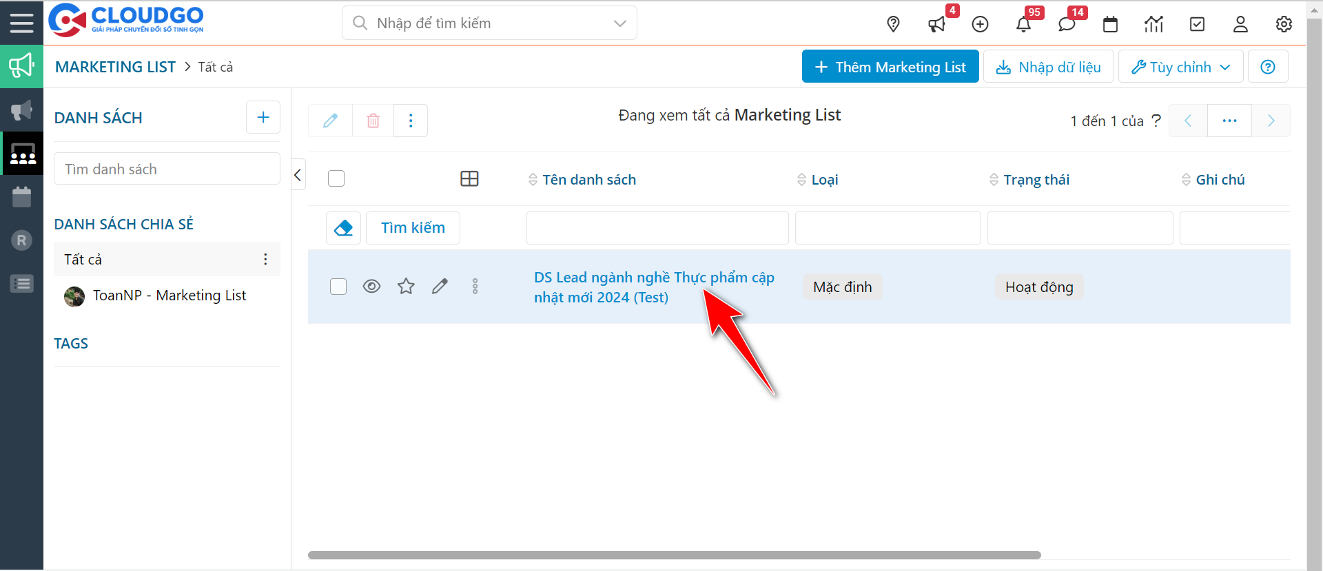Open the chat messages icon

point(1067,25)
